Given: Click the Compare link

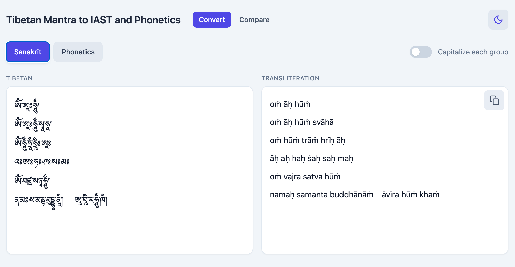Looking at the screenshot, I should [x=254, y=20].
